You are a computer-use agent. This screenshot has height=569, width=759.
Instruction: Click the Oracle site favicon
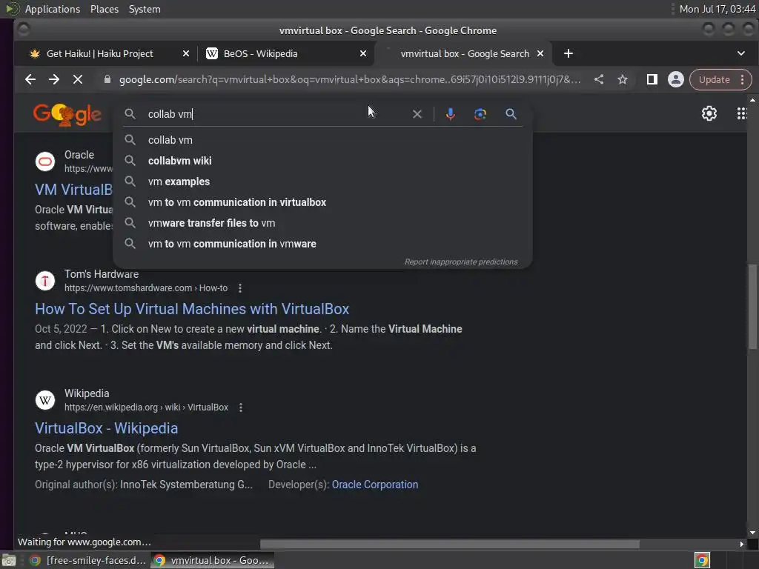point(45,161)
